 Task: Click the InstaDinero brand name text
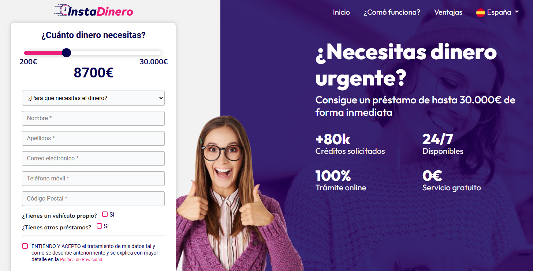pos(101,12)
